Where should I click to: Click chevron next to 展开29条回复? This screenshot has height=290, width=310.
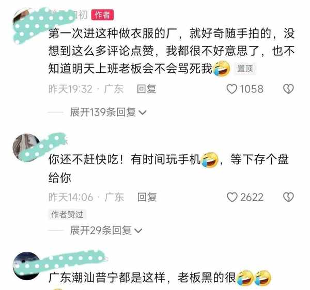pos(138,231)
